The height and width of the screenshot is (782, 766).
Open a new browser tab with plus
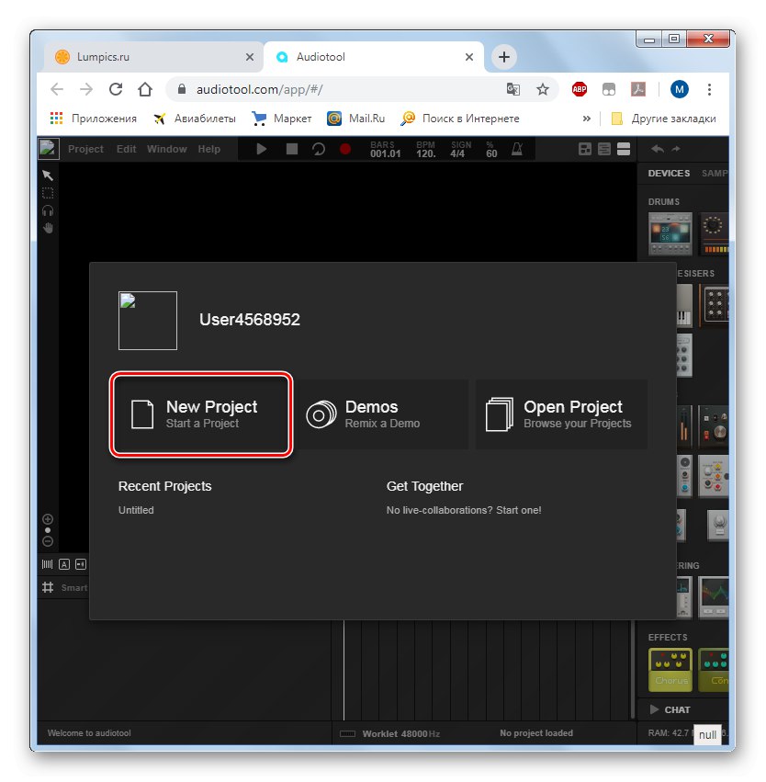[x=504, y=57]
